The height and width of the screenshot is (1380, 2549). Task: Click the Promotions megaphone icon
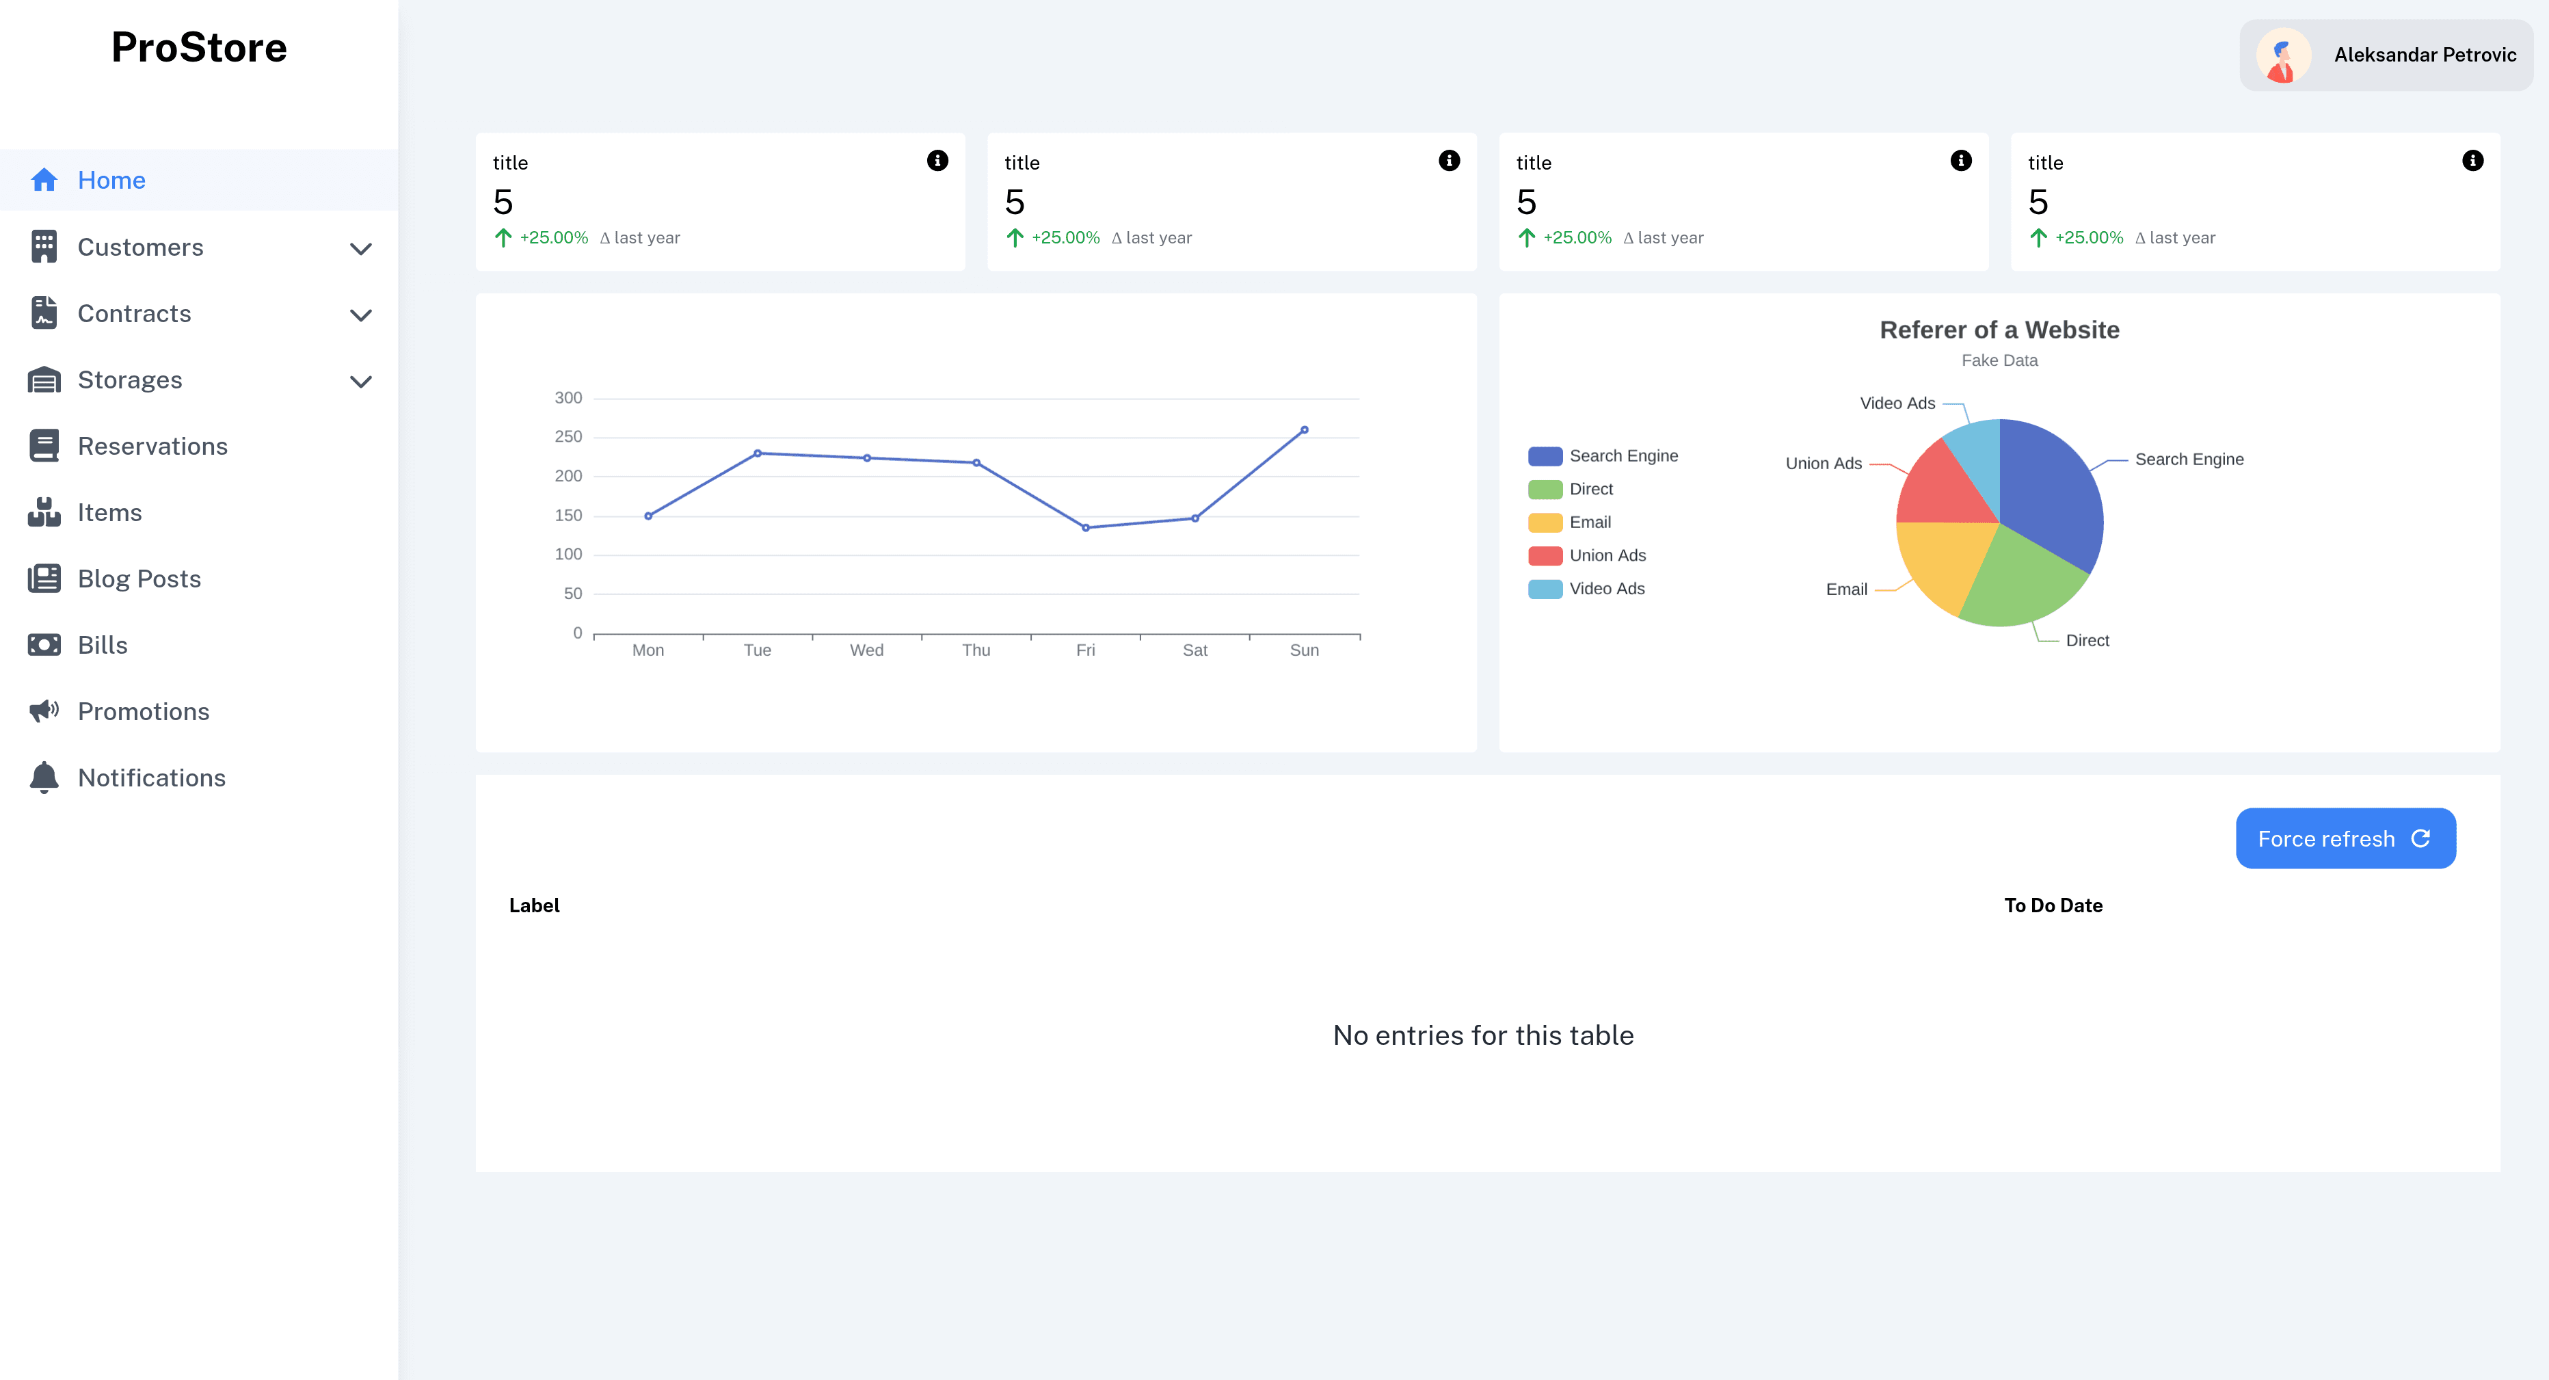pos(44,711)
